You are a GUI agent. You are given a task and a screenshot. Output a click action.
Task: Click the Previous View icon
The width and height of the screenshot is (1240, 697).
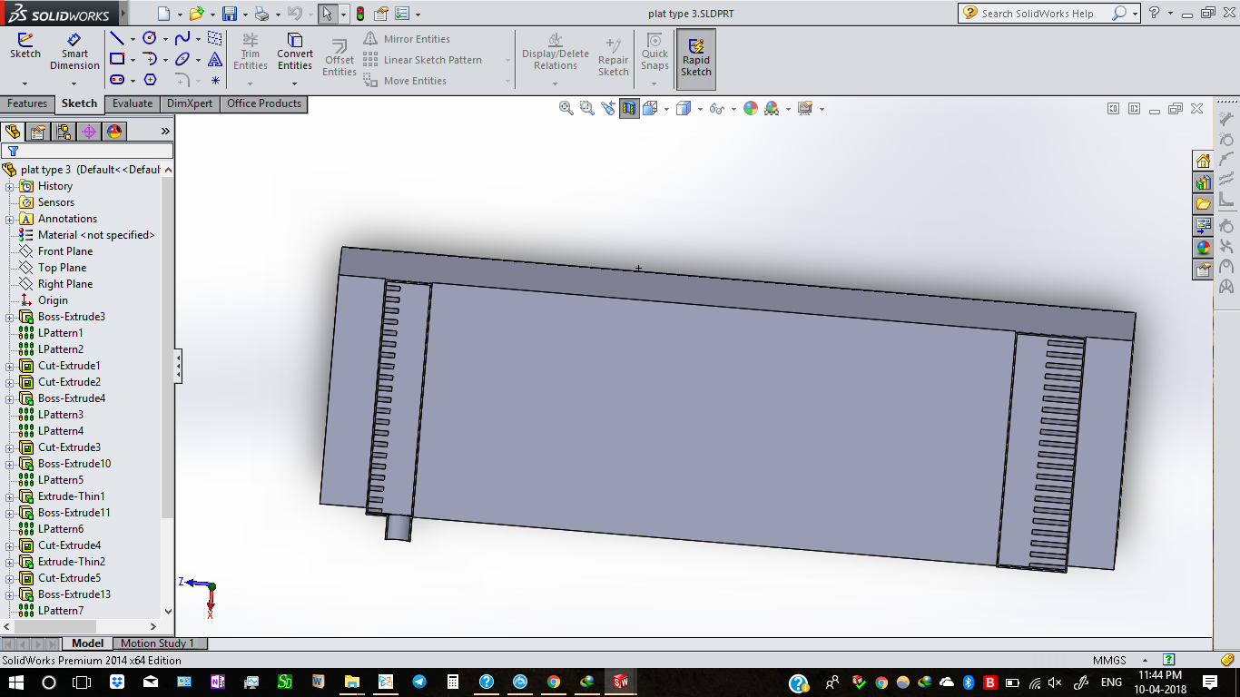point(608,108)
